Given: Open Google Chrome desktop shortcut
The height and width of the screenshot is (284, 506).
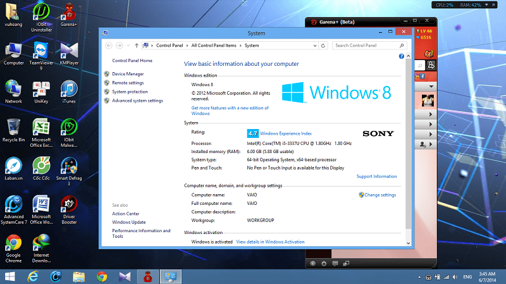Looking at the screenshot, I should coord(13,248).
